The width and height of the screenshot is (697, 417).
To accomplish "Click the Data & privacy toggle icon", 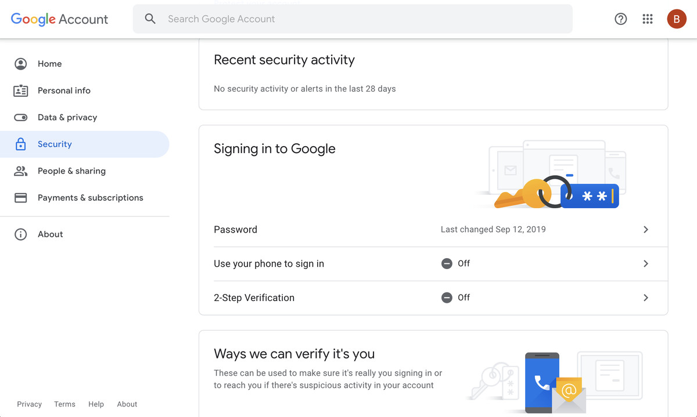I will [21, 117].
